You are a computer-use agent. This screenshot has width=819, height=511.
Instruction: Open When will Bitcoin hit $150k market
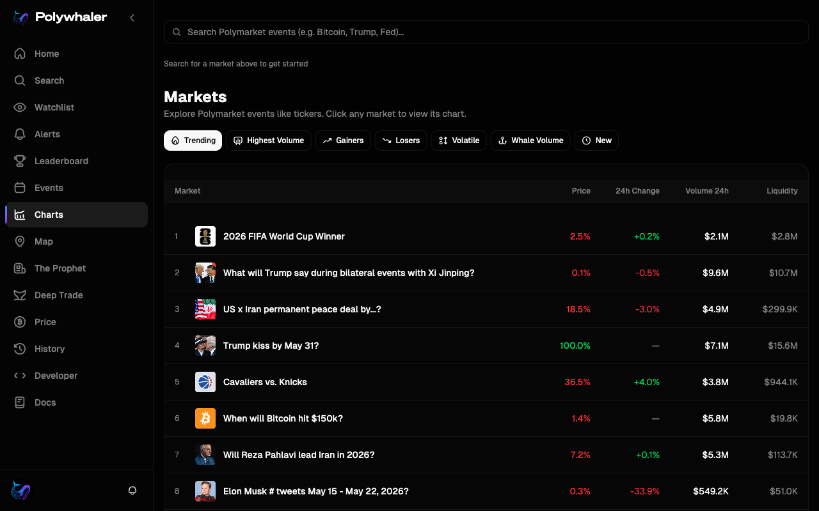(x=283, y=418)
